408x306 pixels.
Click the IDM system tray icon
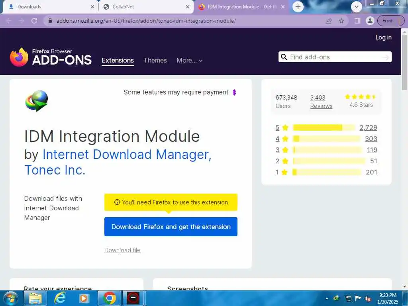point(336,298)
